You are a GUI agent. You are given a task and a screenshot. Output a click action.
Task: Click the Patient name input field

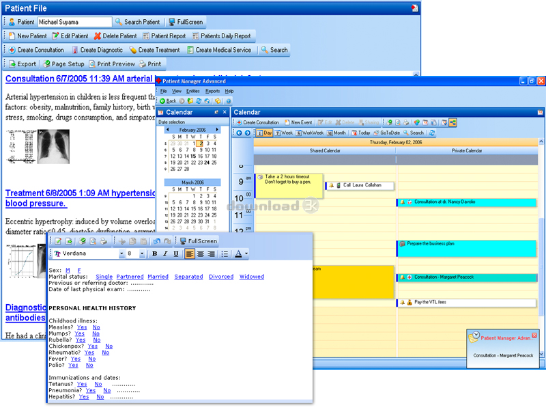(x=74, y=22)
